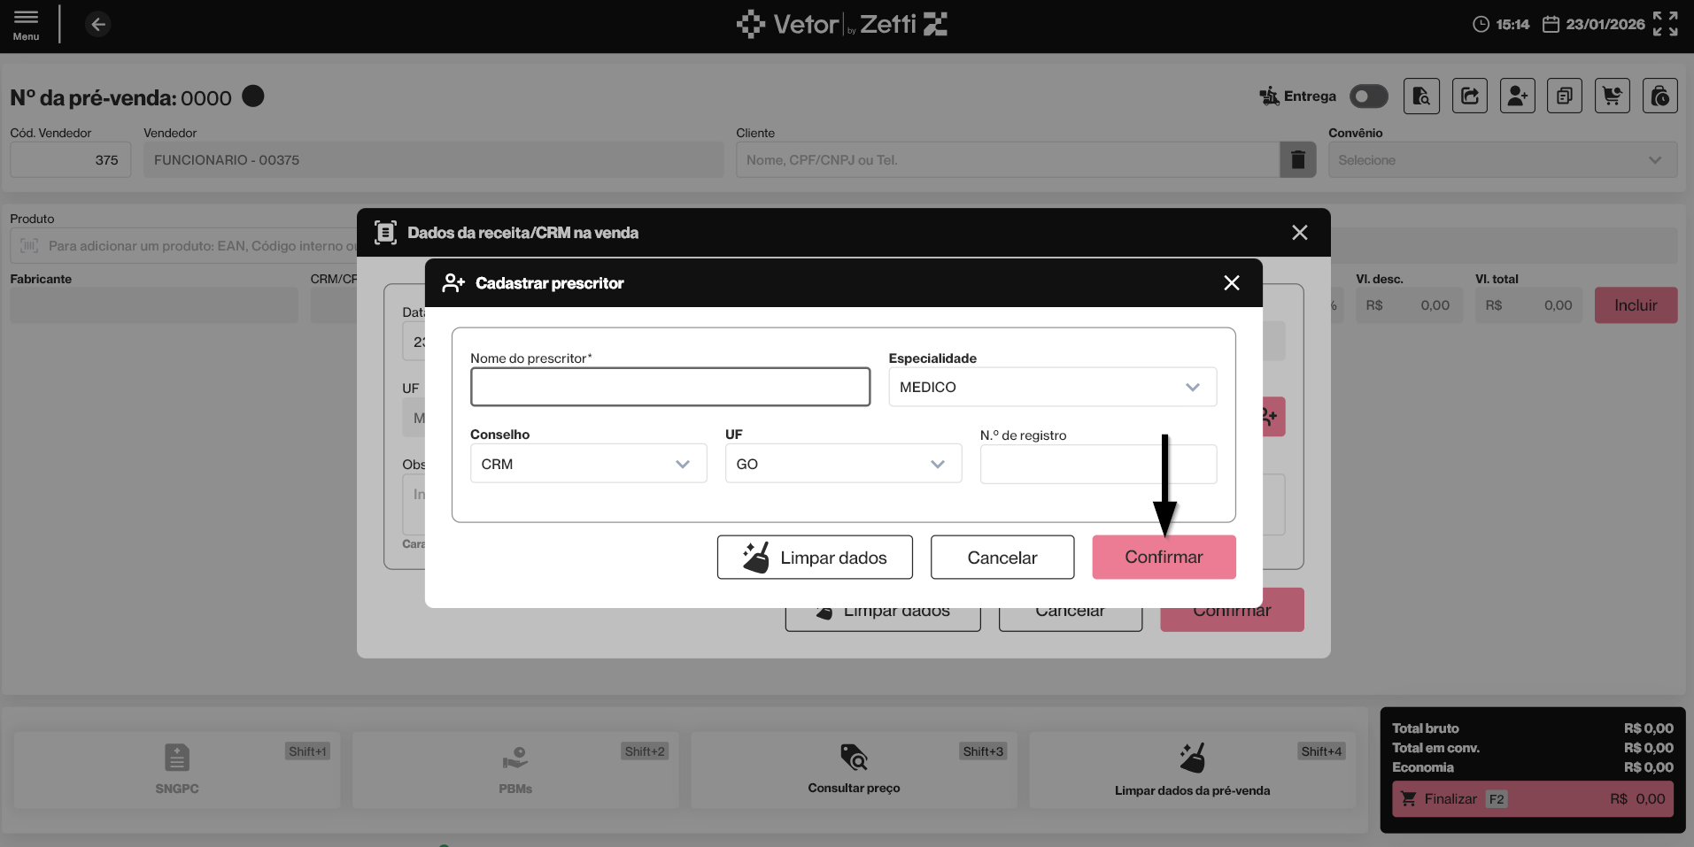
Task: Click the bag with clock icon button
Action: [1660, 96]
